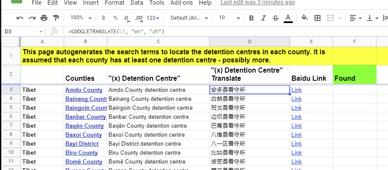Select row 7 header

[11, 126]
